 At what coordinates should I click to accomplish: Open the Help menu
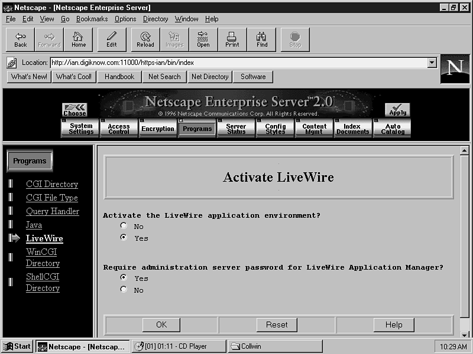212,19
